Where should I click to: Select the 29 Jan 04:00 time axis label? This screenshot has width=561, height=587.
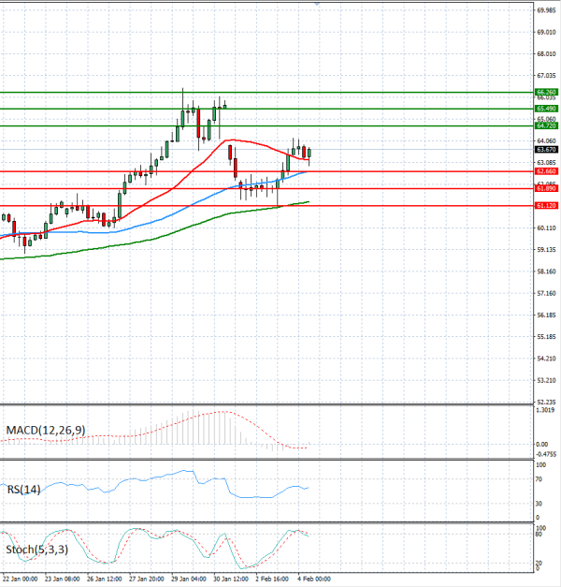[187, 579]
